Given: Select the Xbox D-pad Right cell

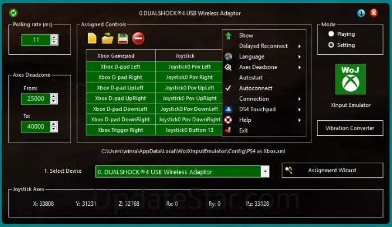Looking at the screenshot, I should (121, 77).
